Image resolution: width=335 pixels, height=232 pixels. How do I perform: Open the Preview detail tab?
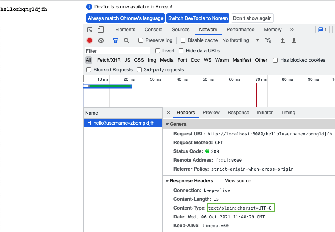coord(211,113)
